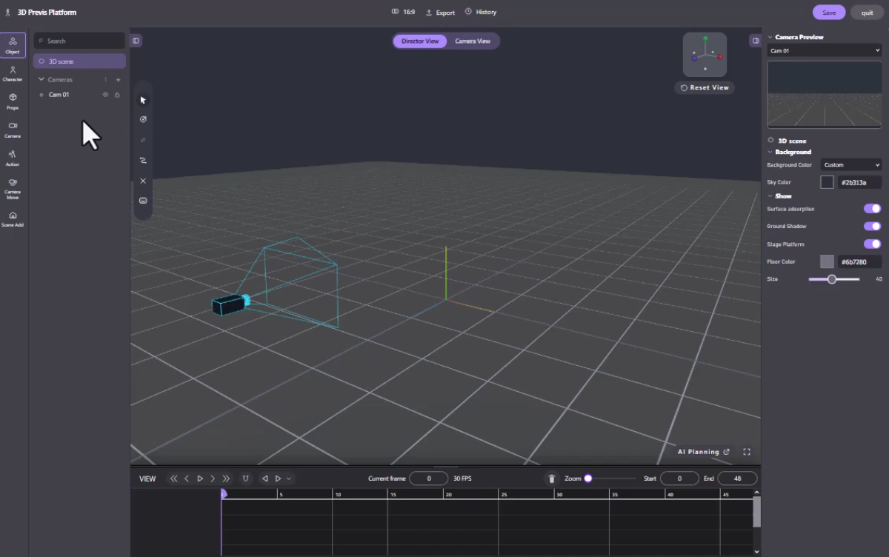Disable Ground Shadow switch
Screen dimensions: 889x557
(872, 226)
